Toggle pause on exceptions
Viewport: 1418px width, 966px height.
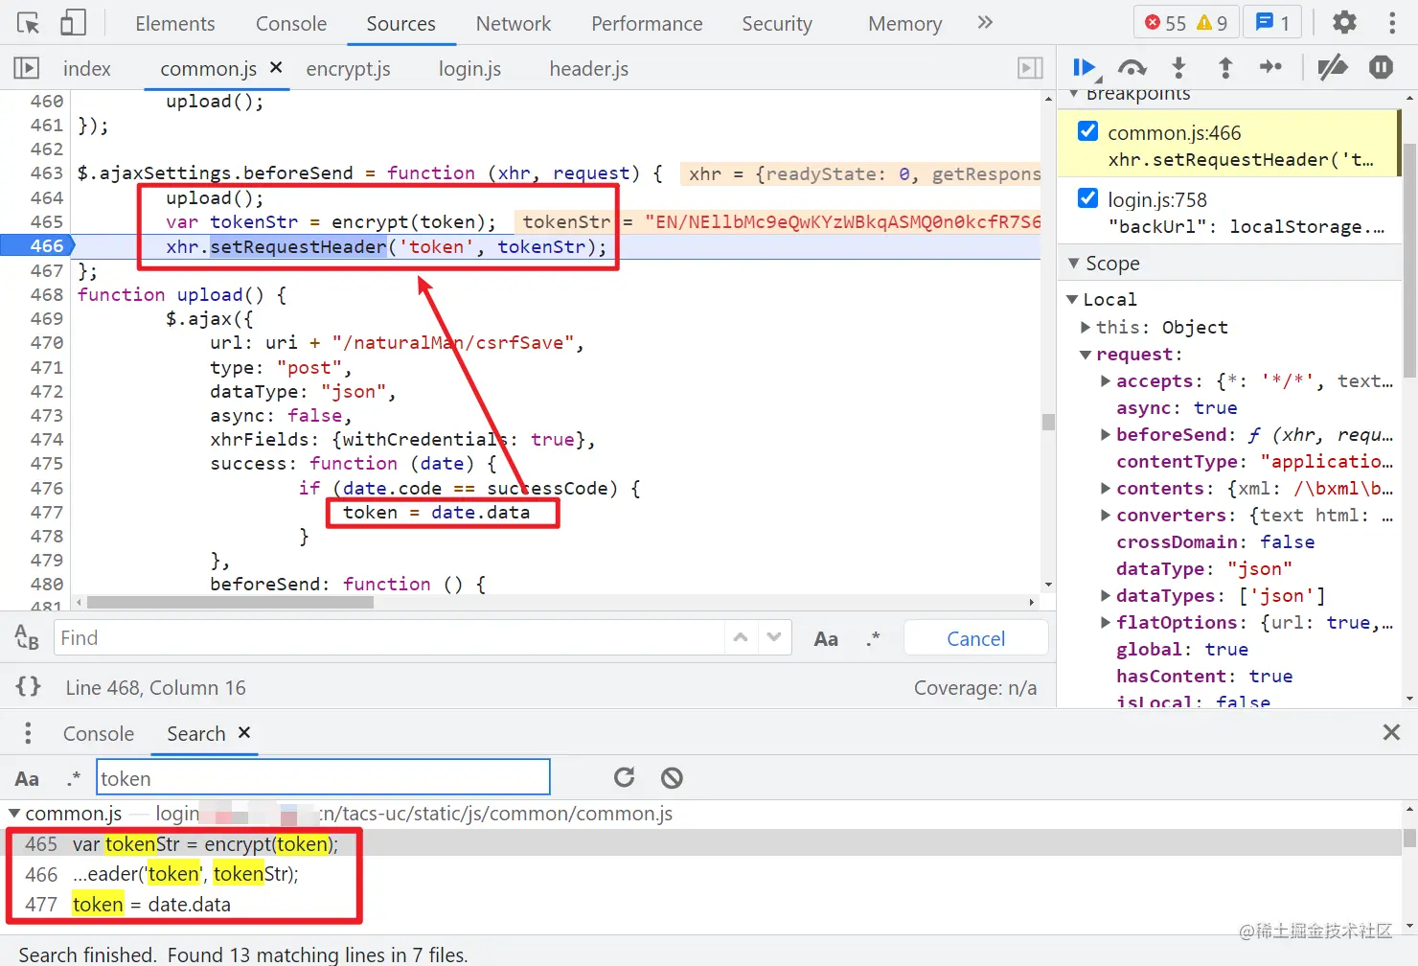point(1381,67)
